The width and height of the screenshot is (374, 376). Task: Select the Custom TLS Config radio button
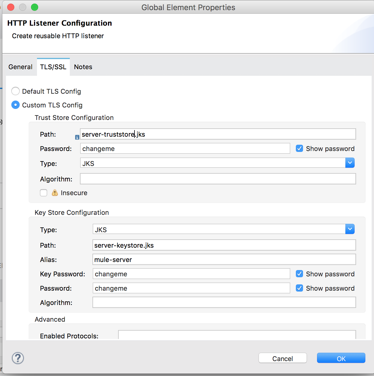point(16,105)
